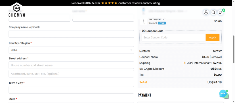Focus the Town / City field
This screenshot has width=235, height=103.
[x=71, y=90]
